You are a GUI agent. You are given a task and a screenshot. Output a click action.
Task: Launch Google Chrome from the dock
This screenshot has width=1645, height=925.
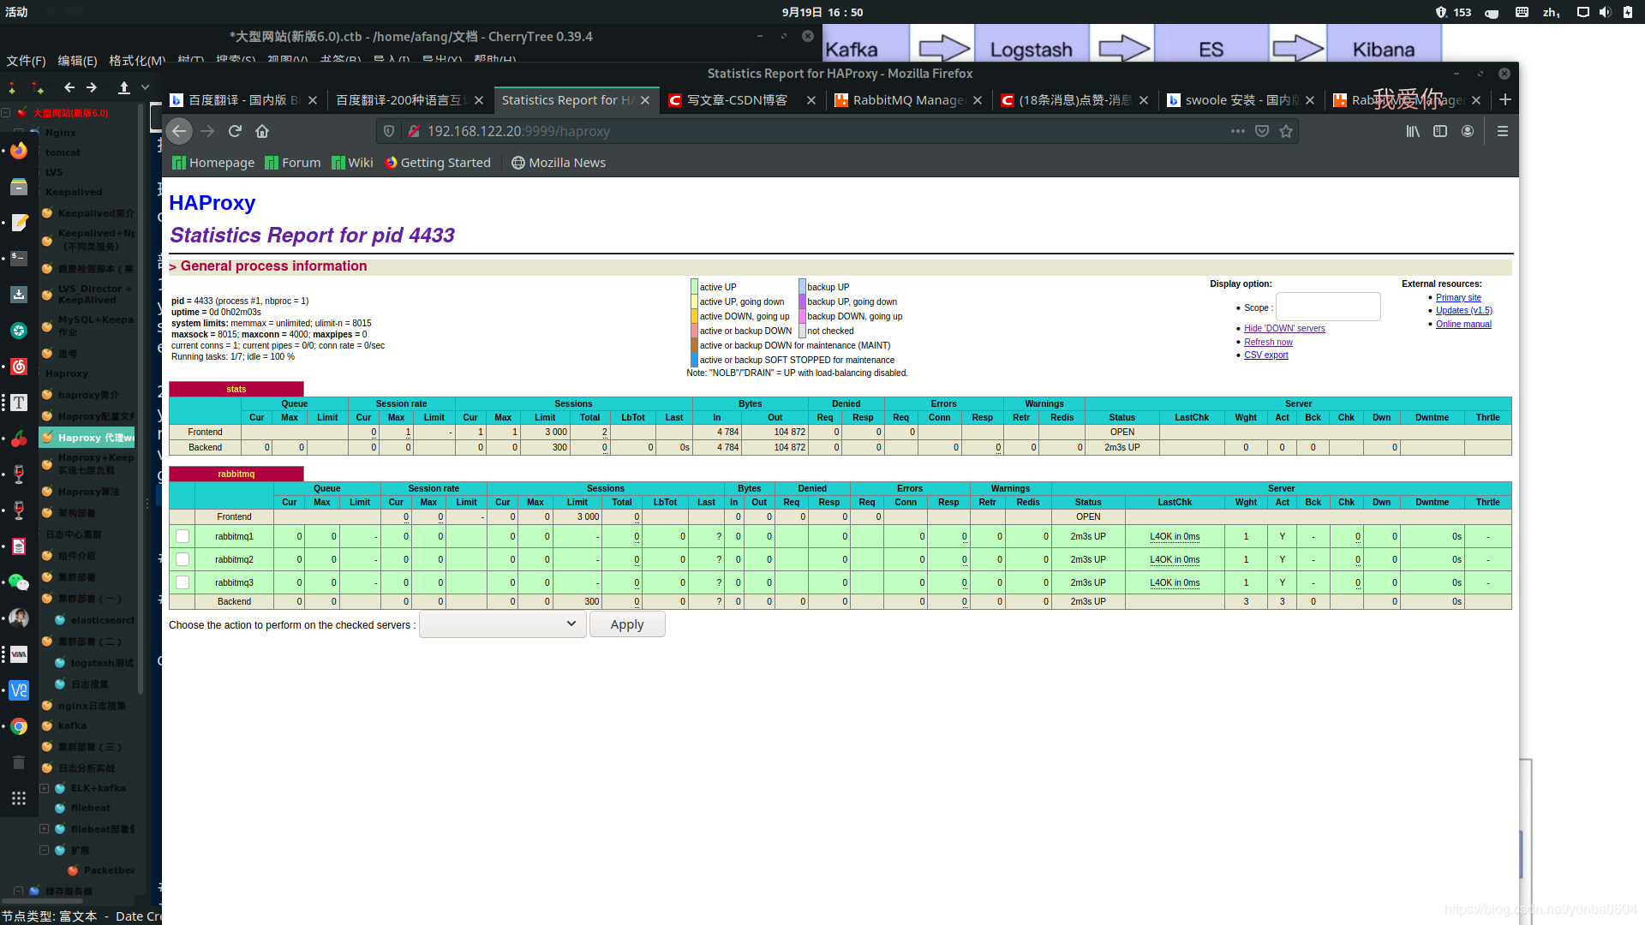point(18,725)
